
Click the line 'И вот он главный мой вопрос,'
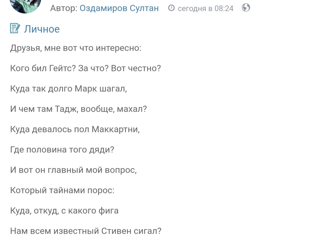point(74,170)
